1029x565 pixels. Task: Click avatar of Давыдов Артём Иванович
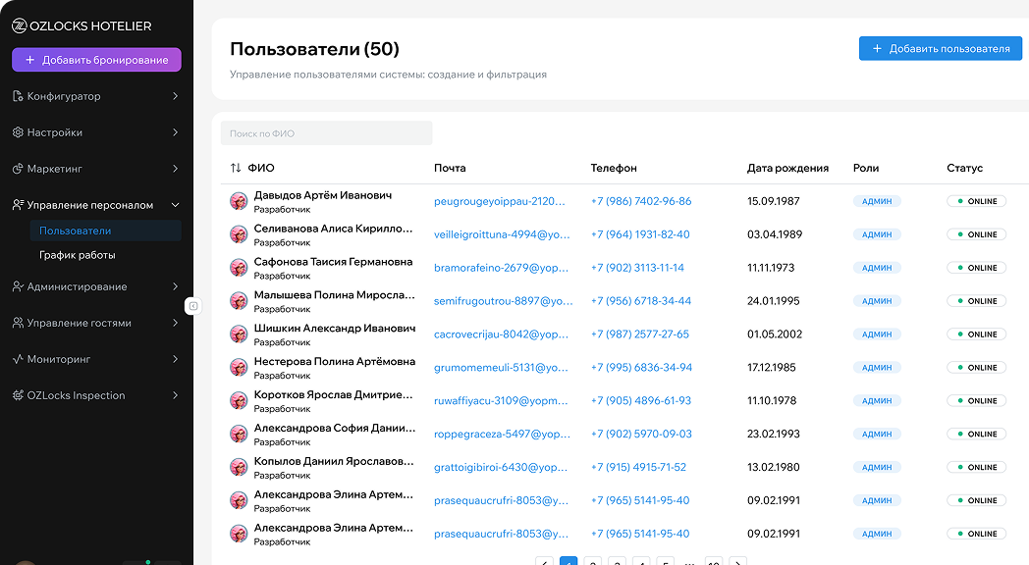click(x=239, y=201)
